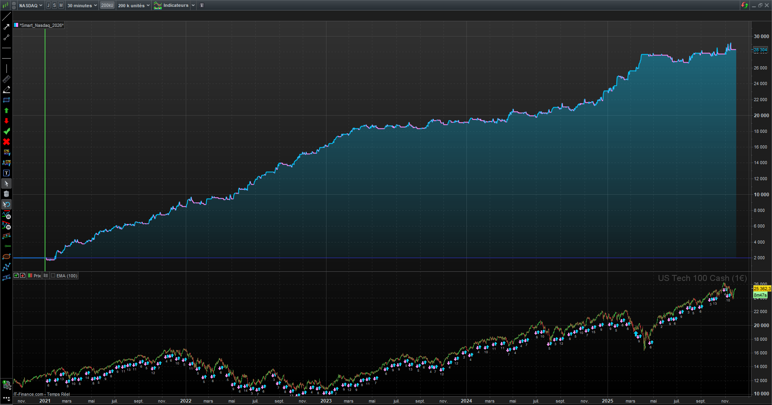The image size is (772, 405).
Task: Click the S weekly timeframe button
Action: tap(55, 6)
